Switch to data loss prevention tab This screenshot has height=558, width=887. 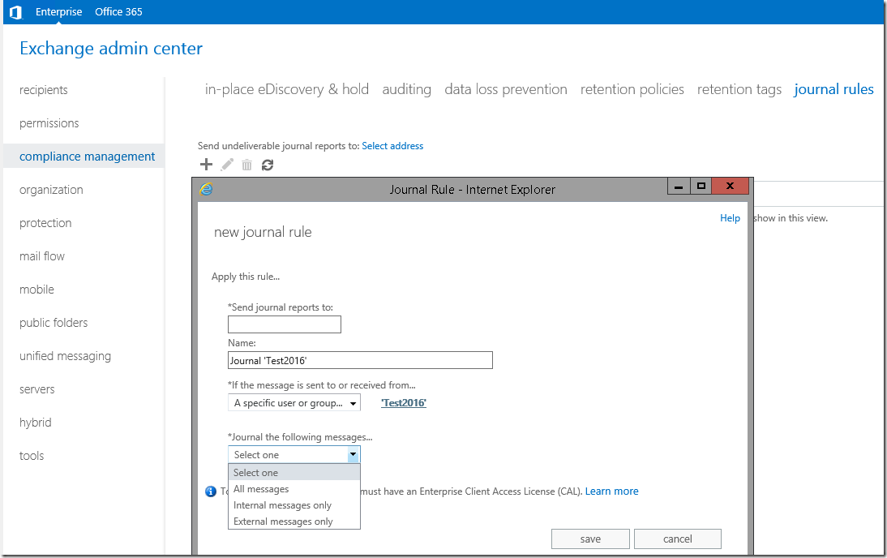(506, 89)
